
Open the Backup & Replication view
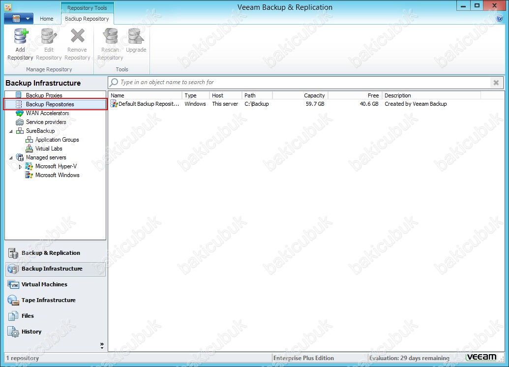(55, 253)
